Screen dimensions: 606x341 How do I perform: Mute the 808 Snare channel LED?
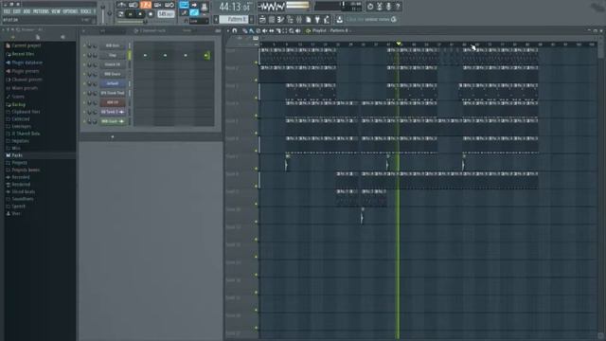[84, 74]
